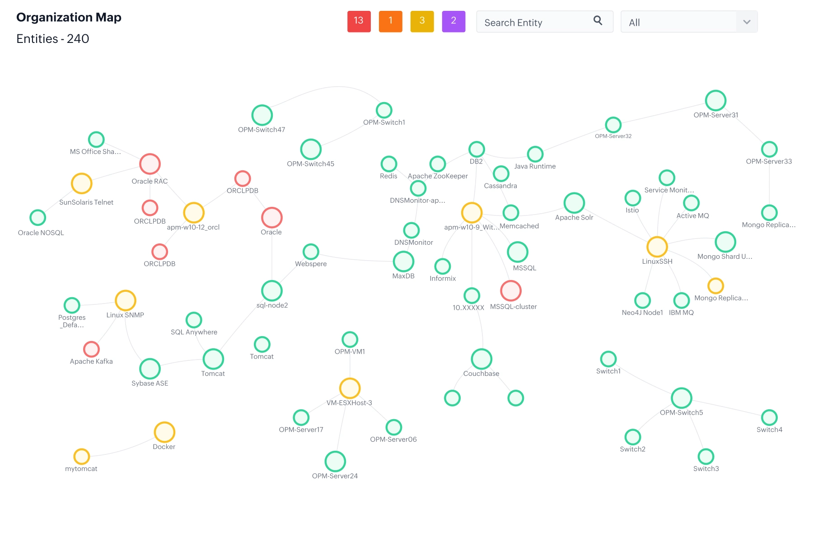Select the Informix node
The width and height of the screenshot is (813, 542).
pos(443,266)
